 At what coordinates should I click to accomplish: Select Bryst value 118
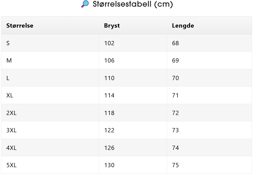(x=109, y=113)
